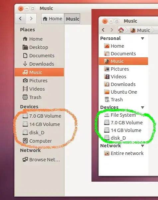Open Trash in Places sidebar
The height and width of the screenshot is (200, 158).
click(39, 97)
